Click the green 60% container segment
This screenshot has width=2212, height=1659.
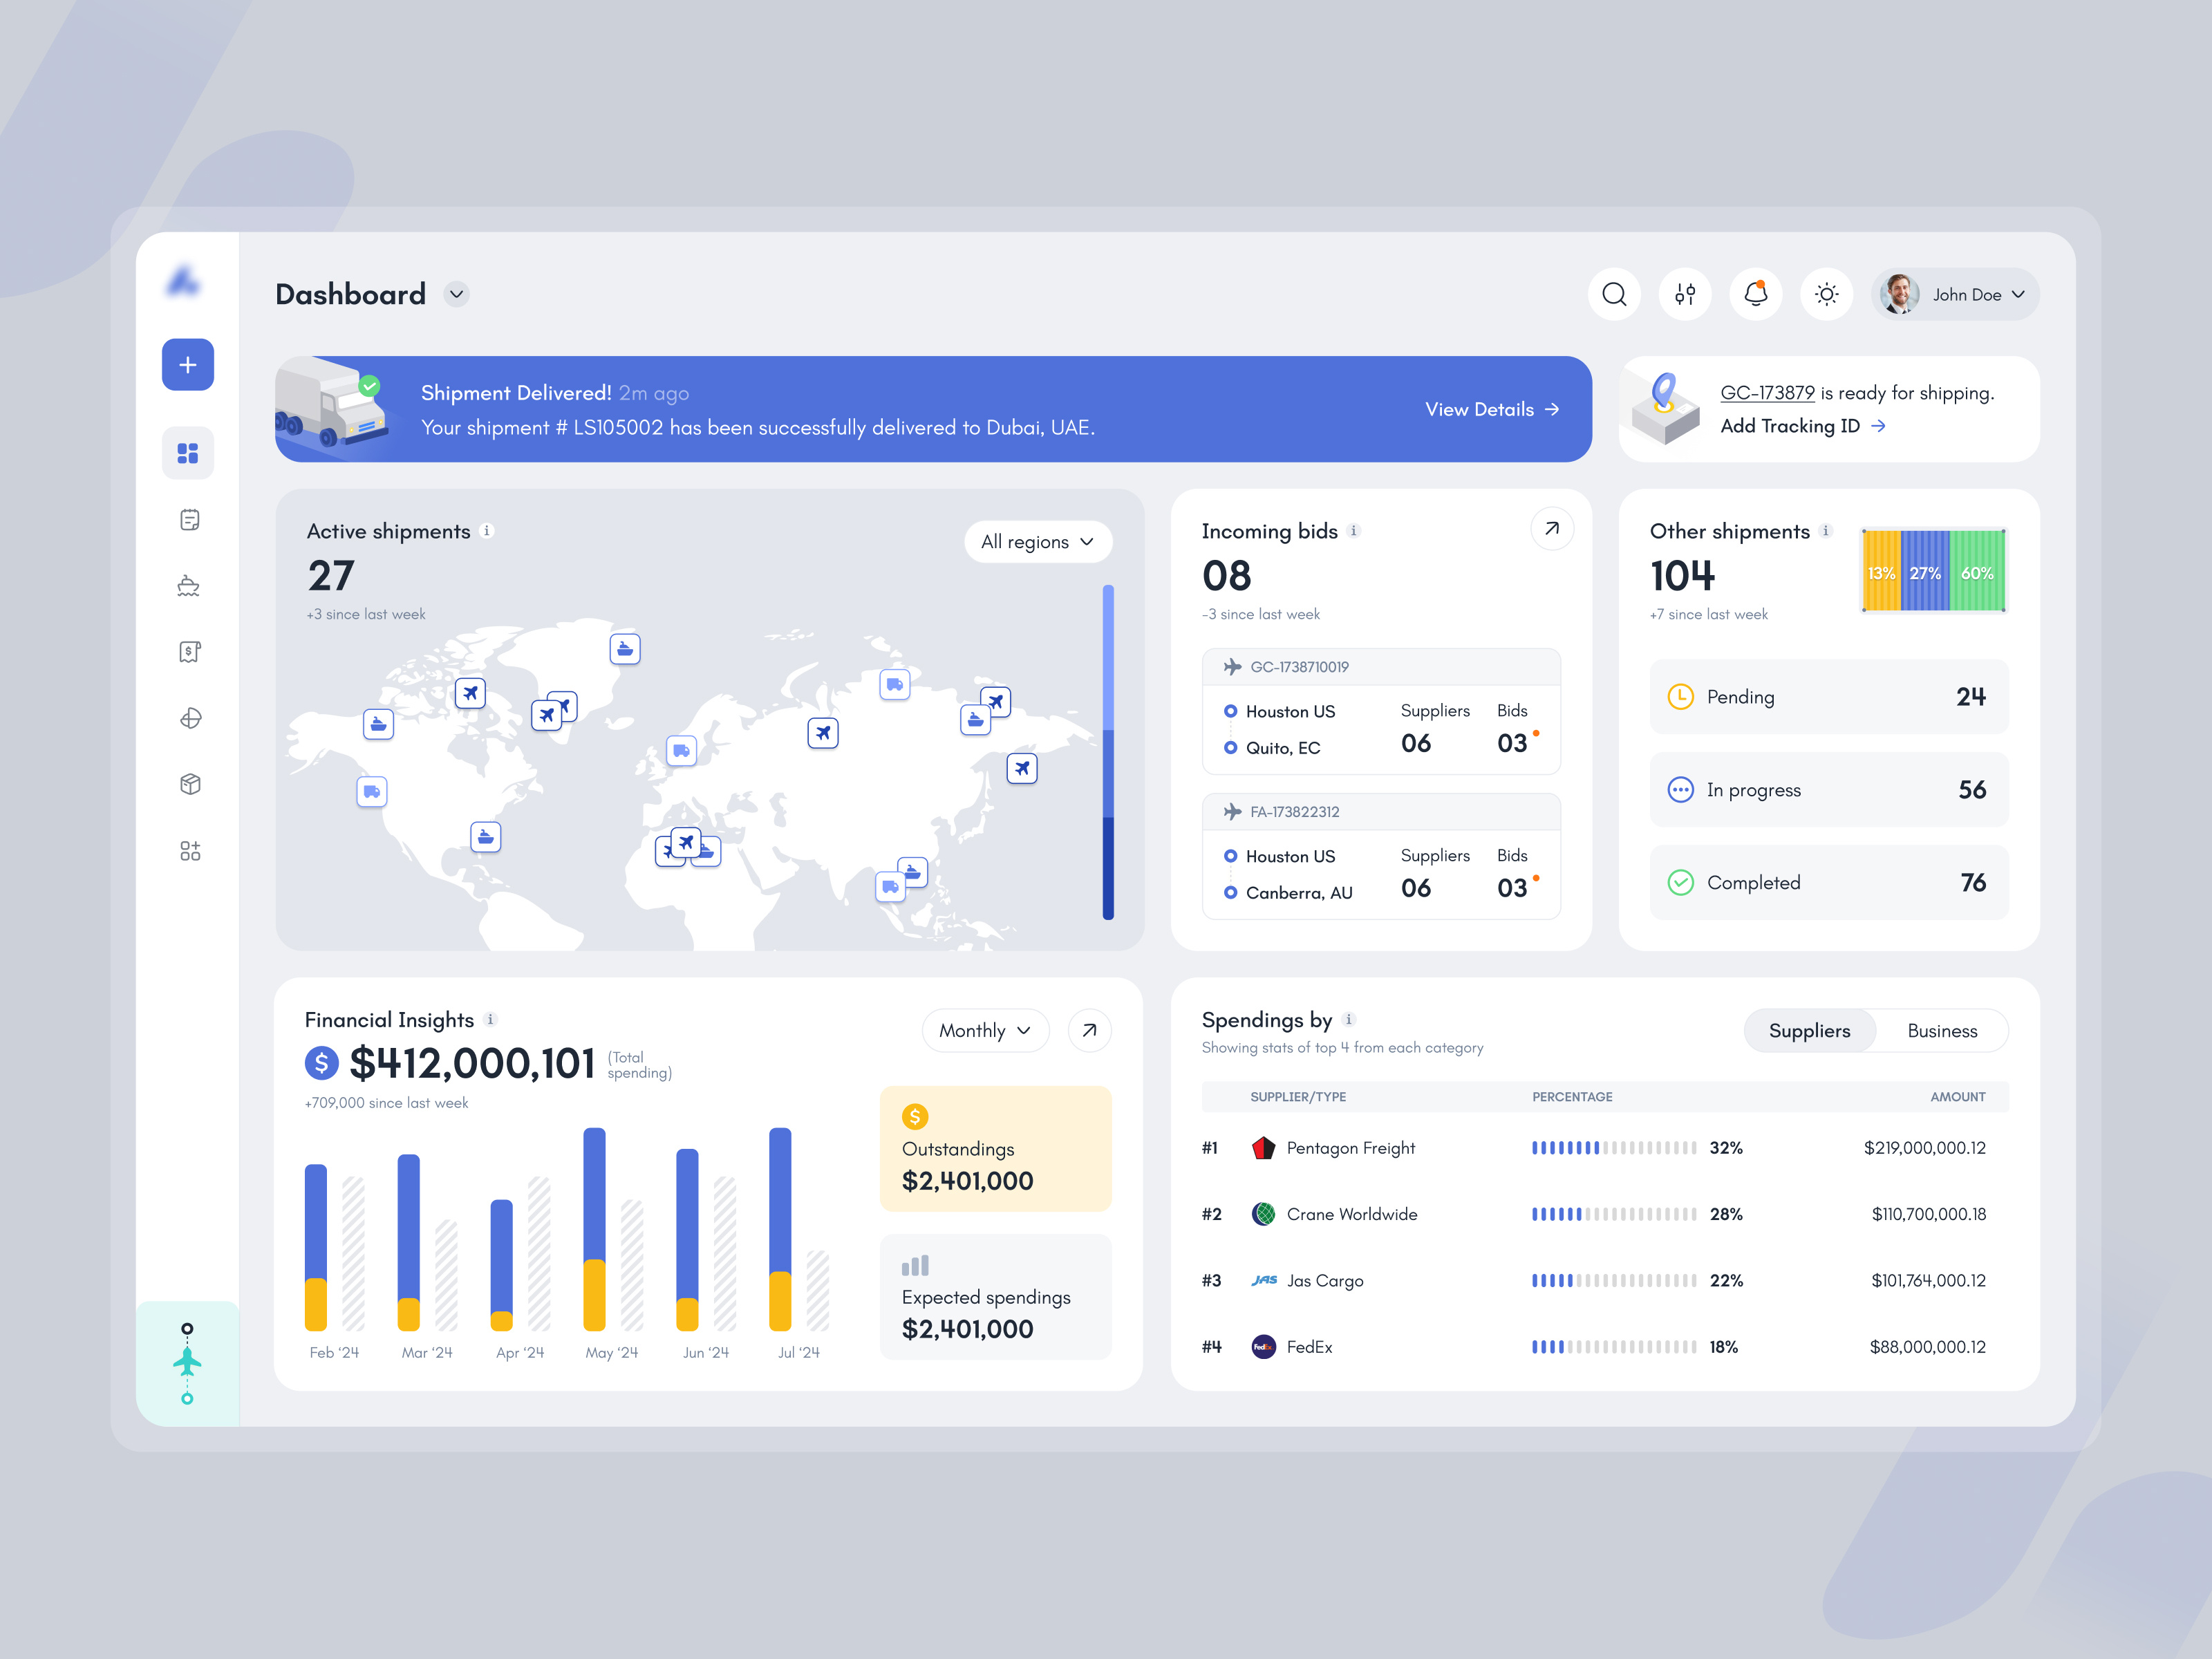click(x=1977, y=571)
